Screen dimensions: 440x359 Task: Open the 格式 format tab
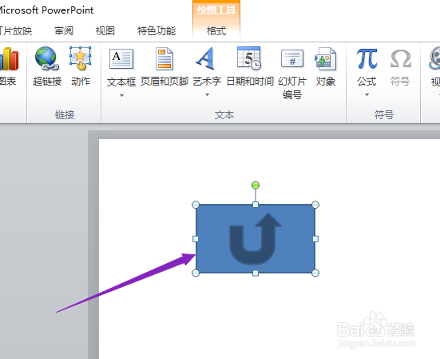click(216, 30)
